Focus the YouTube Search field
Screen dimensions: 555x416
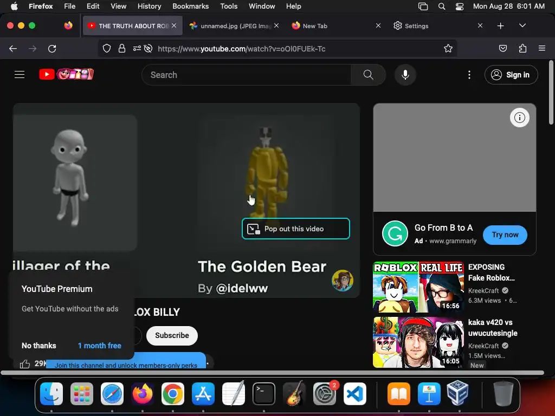[x=246, y=75]
